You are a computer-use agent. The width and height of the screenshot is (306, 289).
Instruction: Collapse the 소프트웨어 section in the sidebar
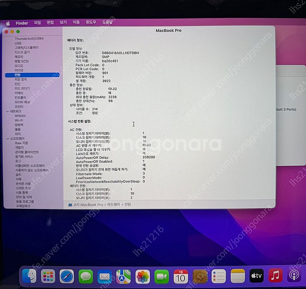(8, 139)
